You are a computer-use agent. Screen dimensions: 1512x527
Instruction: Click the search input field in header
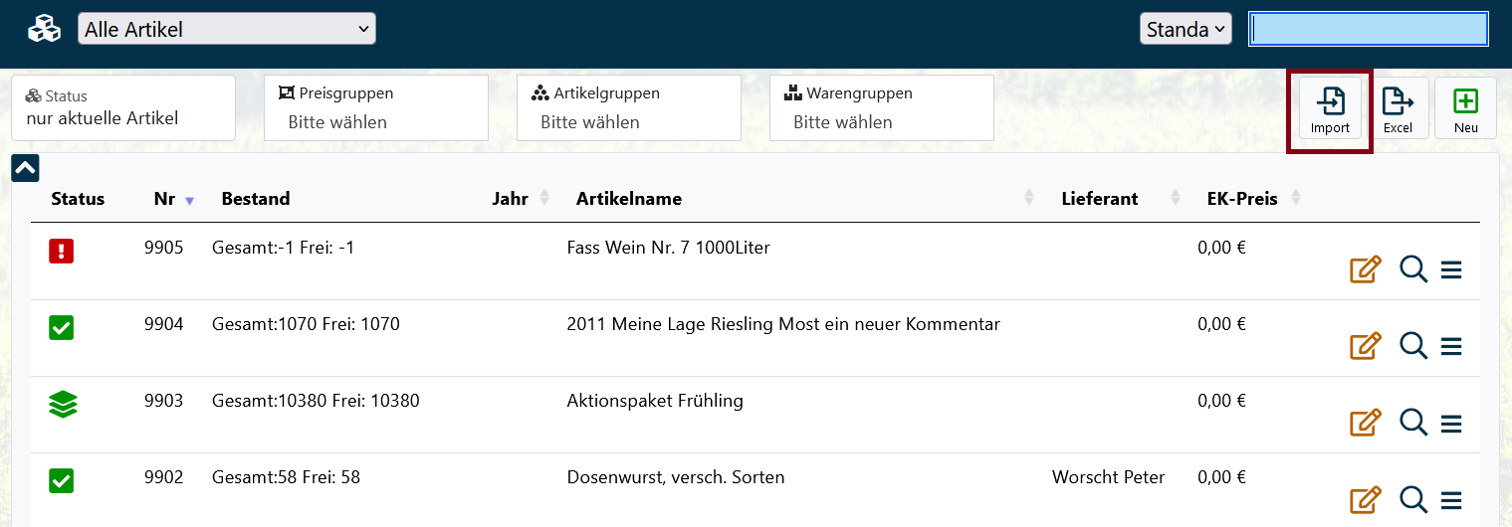1369,30
